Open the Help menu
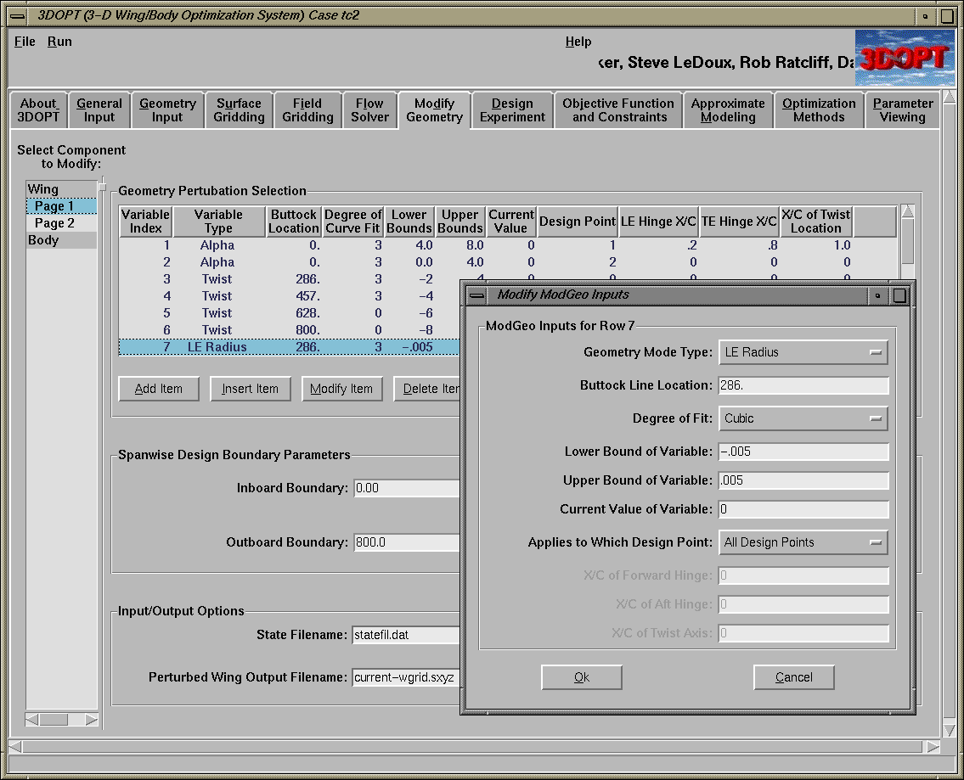The width and height of the screenshot is (964, 780). pos(578,42)
